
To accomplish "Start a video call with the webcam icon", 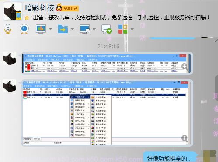I will [x=24, y=29].
